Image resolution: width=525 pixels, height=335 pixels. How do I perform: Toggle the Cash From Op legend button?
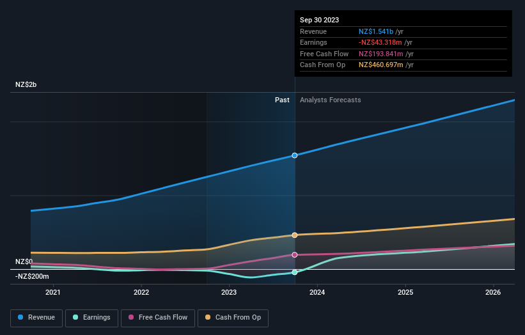233,318
